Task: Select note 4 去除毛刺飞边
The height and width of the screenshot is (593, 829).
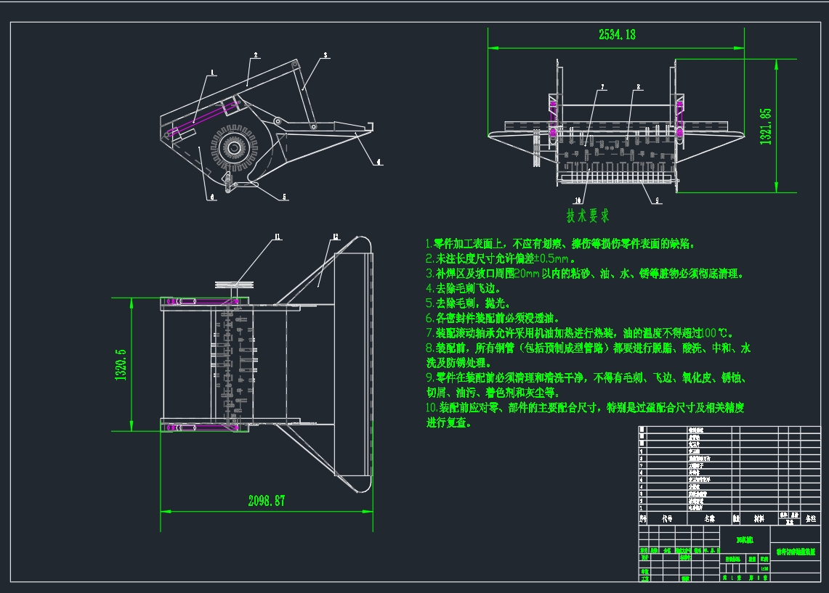Action: pos(463,288)
